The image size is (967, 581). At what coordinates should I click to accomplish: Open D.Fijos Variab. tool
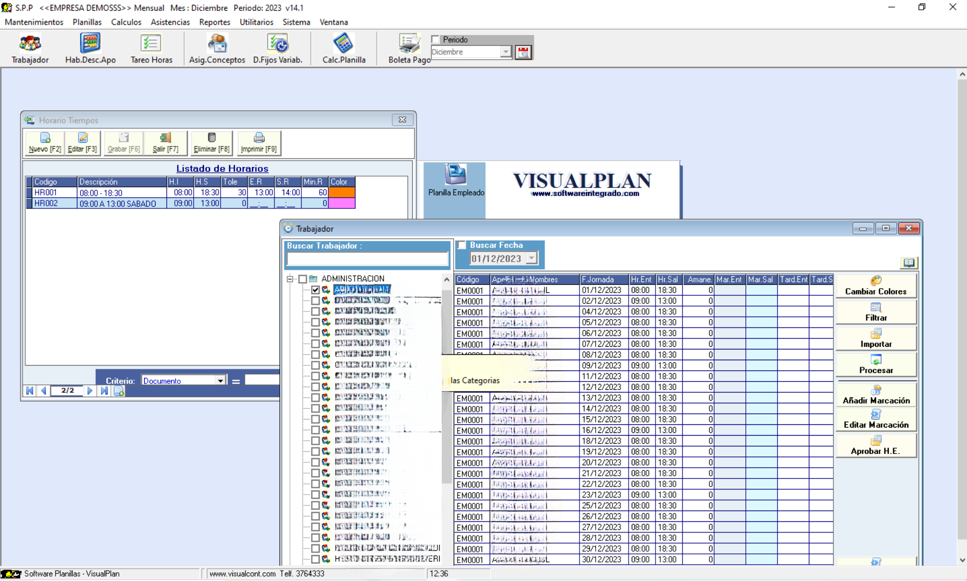click(278, 49)
